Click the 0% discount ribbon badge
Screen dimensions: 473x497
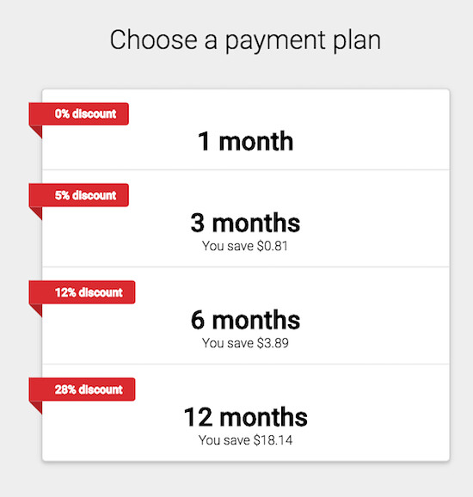[79, 114]
